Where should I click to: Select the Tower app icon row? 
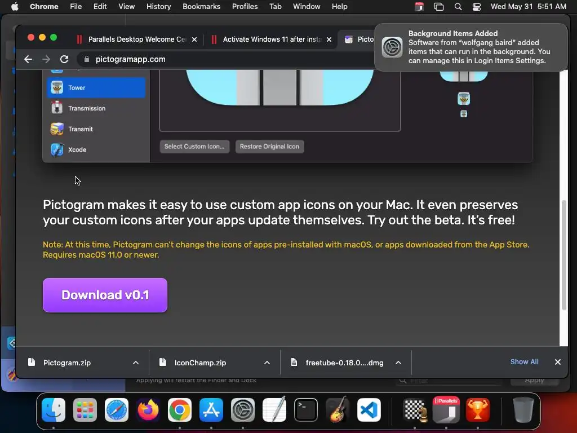pyautogui.click(x=96, y=87)
